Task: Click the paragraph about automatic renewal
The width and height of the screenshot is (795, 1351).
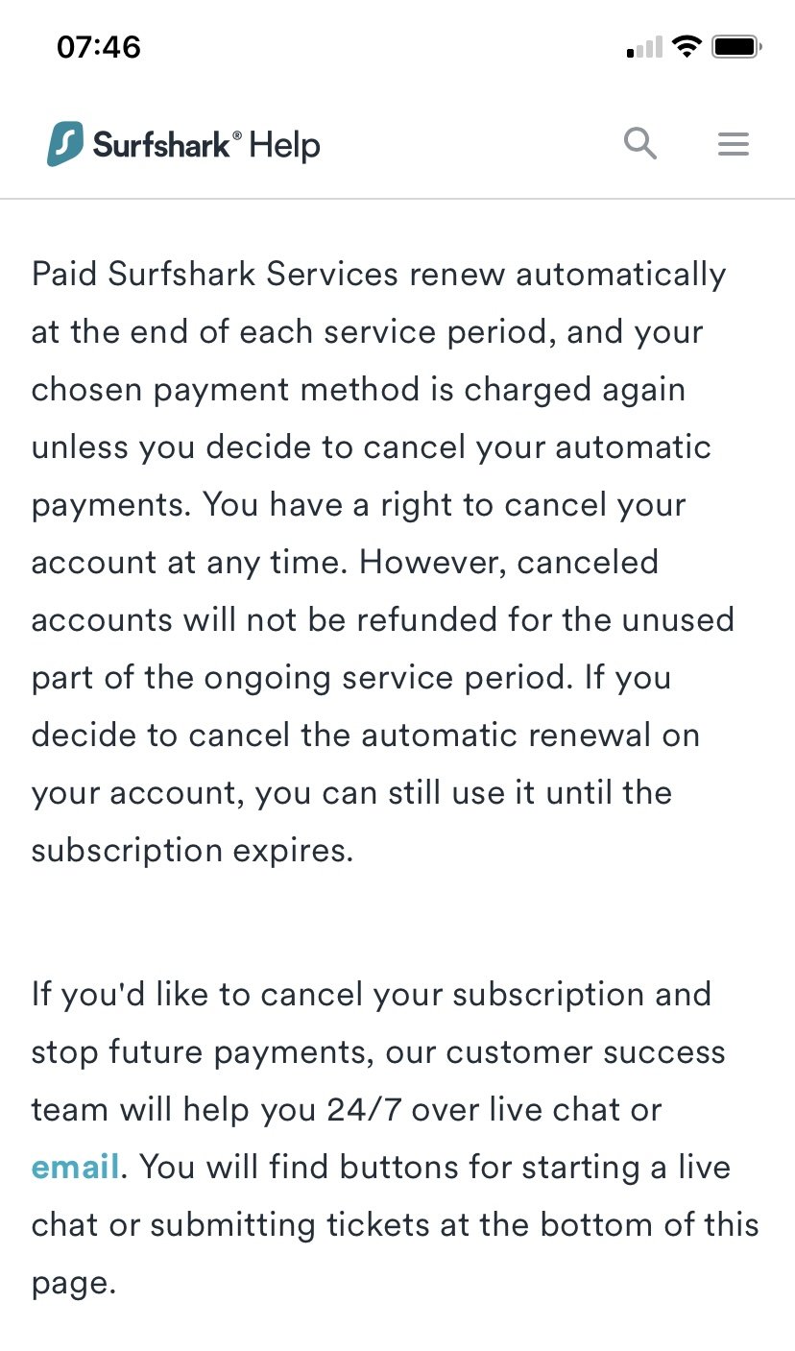Action: coord(383,563)
